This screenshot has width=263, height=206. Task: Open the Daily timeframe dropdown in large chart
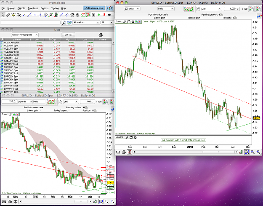point(166,9)
